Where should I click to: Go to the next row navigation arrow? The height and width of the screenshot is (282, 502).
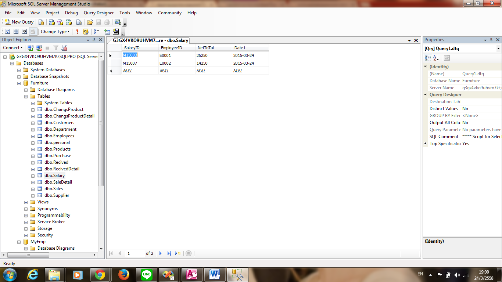click(161, 253)
